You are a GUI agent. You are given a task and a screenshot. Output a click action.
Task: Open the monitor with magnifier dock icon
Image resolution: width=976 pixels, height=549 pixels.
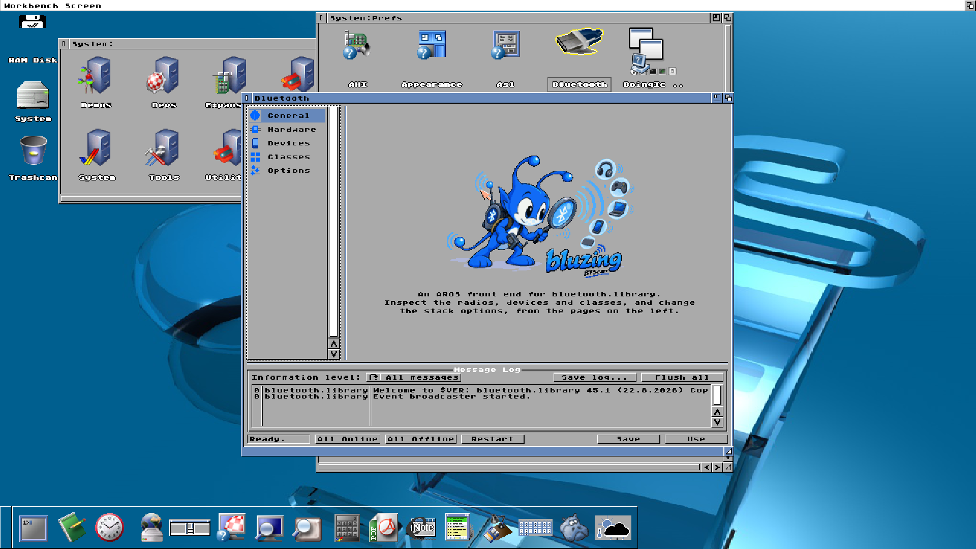point(269,529)
